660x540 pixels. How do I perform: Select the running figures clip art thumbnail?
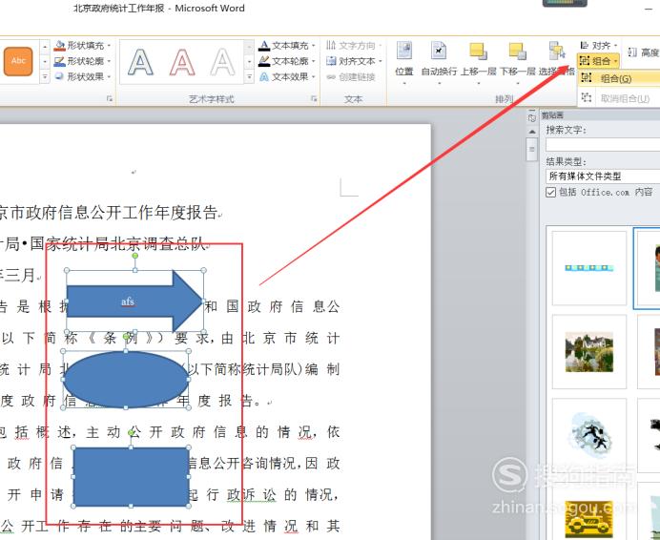(x=588, y=435)
